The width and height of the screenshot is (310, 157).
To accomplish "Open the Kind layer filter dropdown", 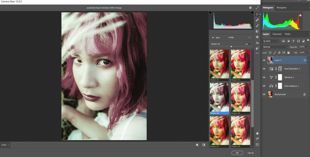I will [273, 41].
